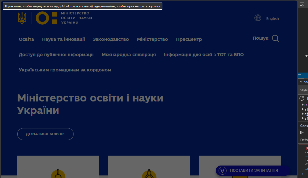308x178 pixels.
Task: Click the compass icon on second card
Action: click(x=149, y=173)
